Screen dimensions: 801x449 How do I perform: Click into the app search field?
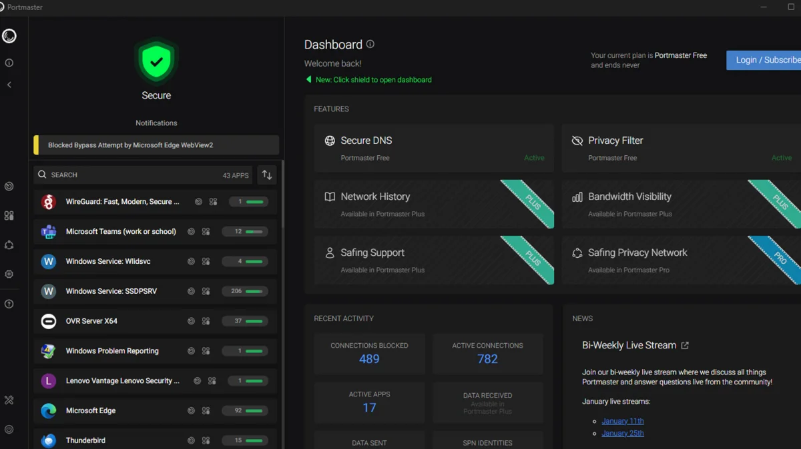(143, 175)
